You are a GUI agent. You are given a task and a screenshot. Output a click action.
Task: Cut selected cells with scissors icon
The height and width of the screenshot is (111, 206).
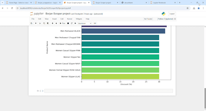tap(40, 23)
